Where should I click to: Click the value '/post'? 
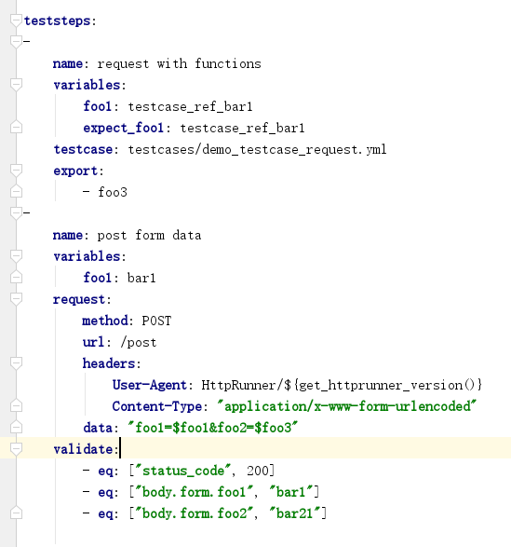[139, 342]
